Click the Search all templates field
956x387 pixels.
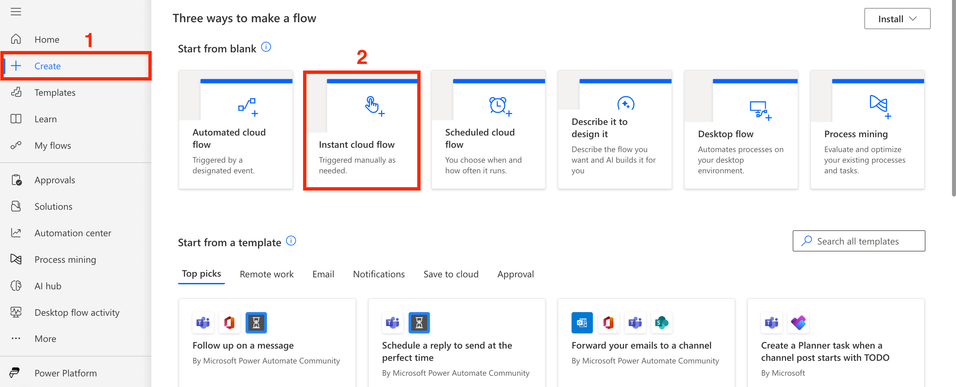pyautogui.click(x=858, y=241)
